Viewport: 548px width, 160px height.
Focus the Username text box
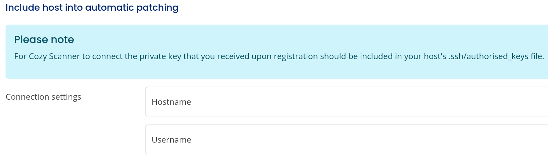(x=345, y=140)
